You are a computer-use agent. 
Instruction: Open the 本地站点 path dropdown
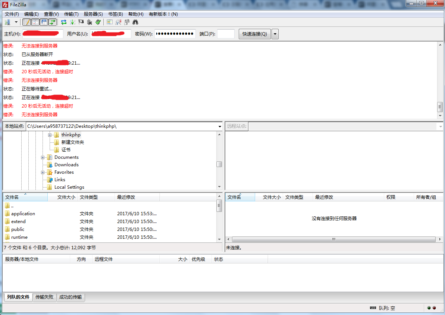point(220,127)
